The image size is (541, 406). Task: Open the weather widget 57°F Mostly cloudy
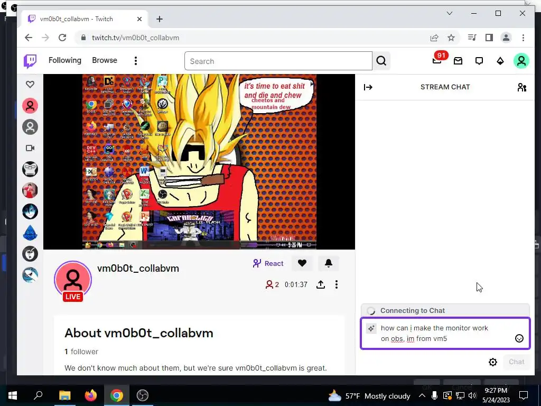(x=369, y=396)
